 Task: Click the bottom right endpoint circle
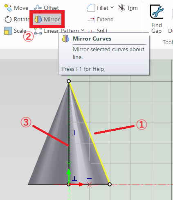(110, 184)
